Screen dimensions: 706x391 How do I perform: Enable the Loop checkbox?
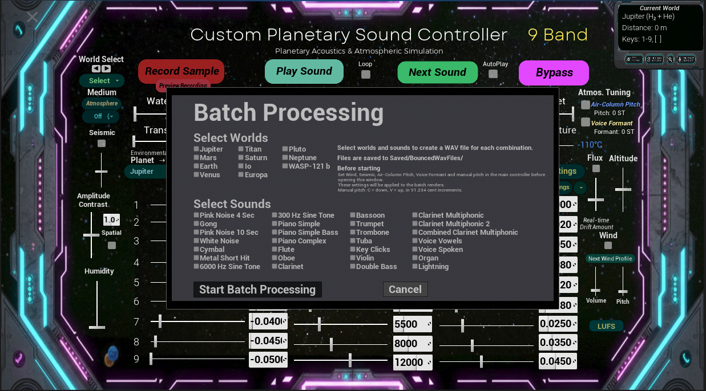pyautogui.click(x=366, y=74)
